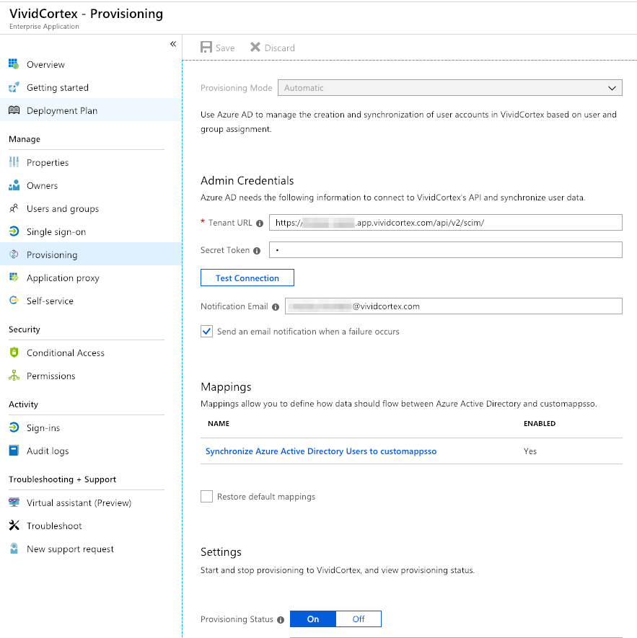Click the Test Connection button

247,278
